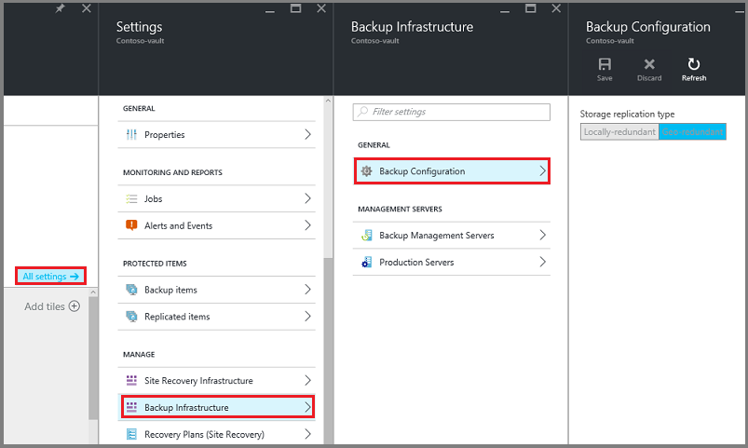Focus the Filter settings search field
Viewport: 748px width, 448px height.
point(451,112)
